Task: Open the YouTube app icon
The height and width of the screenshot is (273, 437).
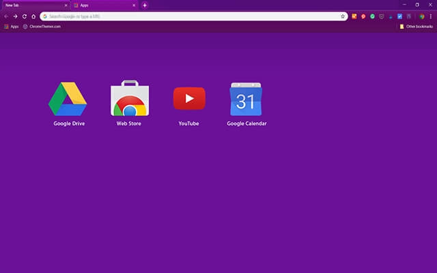Action: (189, 98)
